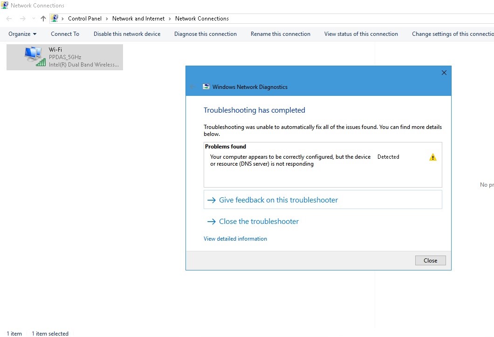Open the View detailed information link
Image resolution: width=494 pixels, height=337 pixels.
235,238
